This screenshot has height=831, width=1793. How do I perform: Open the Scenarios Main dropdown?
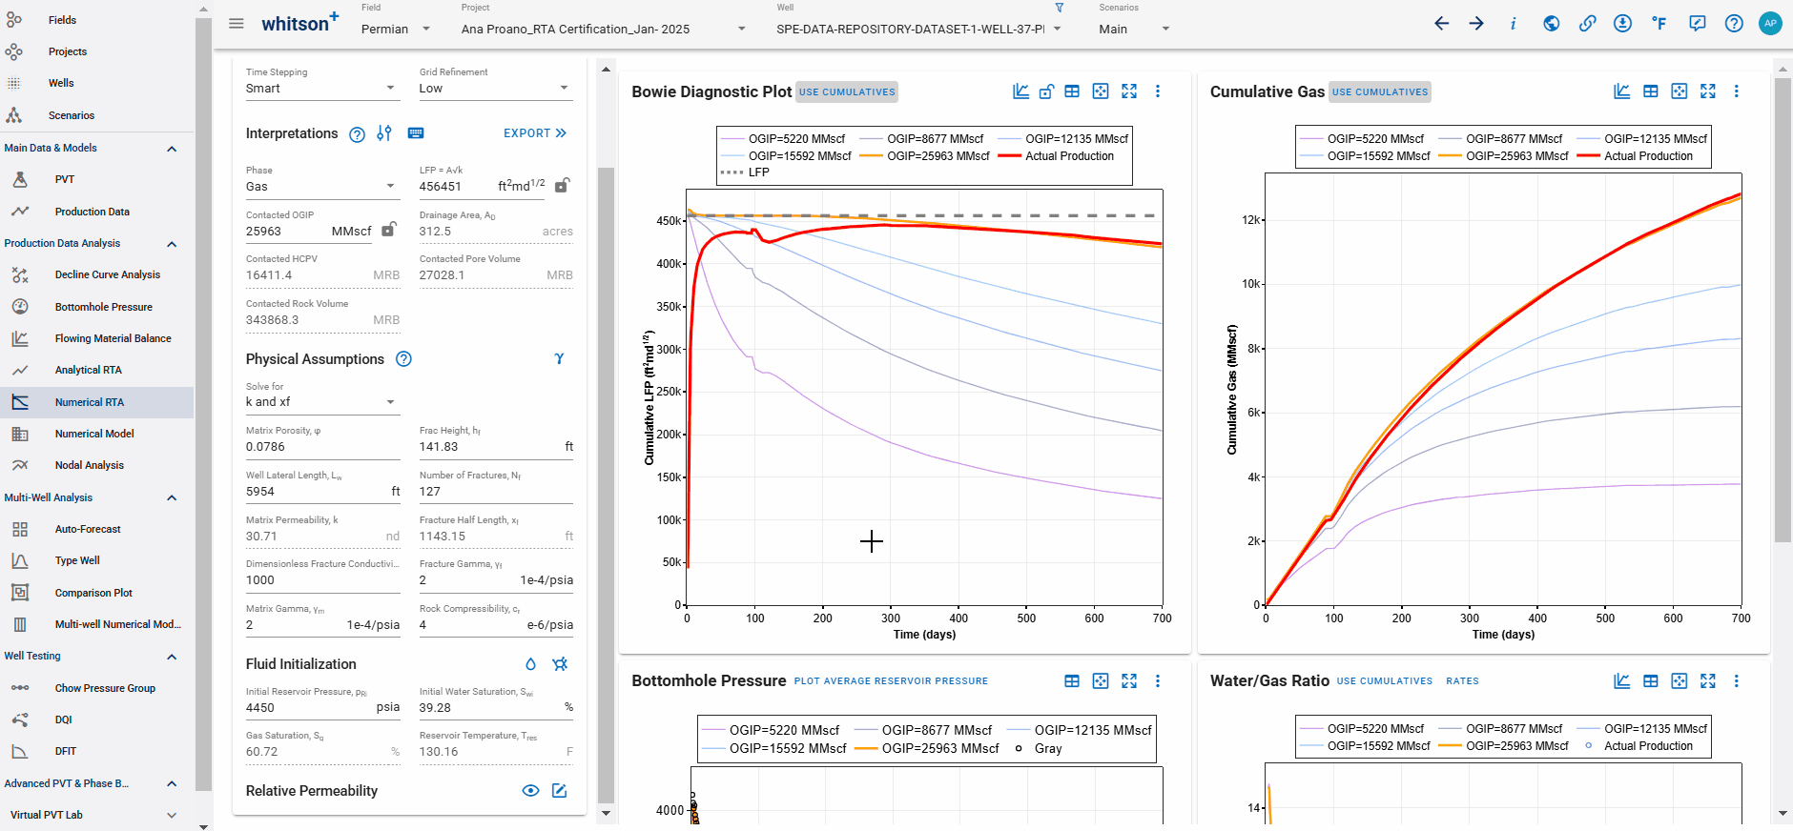click(x=1134, y=29)
